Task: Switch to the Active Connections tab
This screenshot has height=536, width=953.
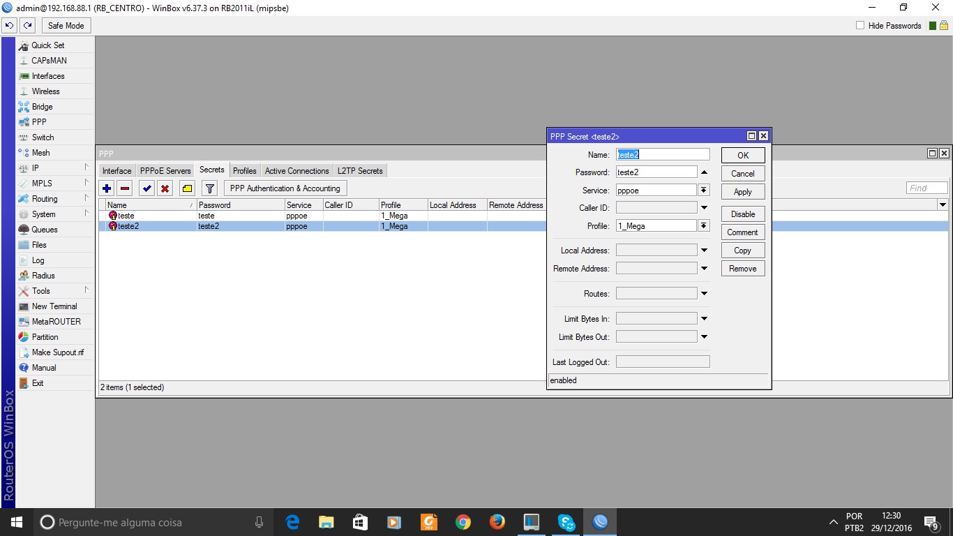Action: 297,171
